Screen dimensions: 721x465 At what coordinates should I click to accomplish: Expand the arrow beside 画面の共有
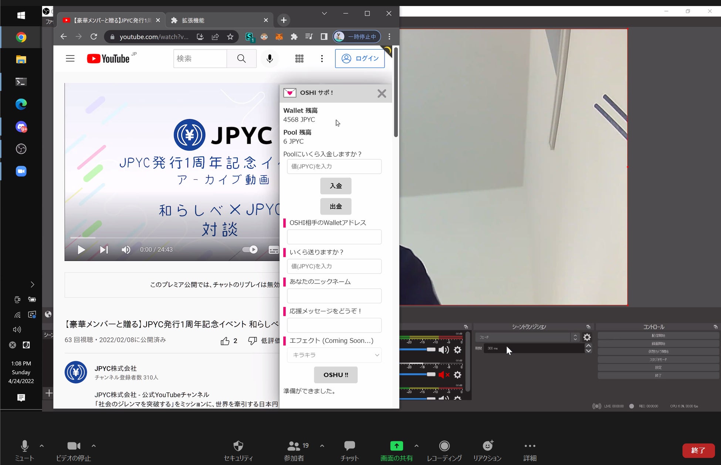pos(417,446)
